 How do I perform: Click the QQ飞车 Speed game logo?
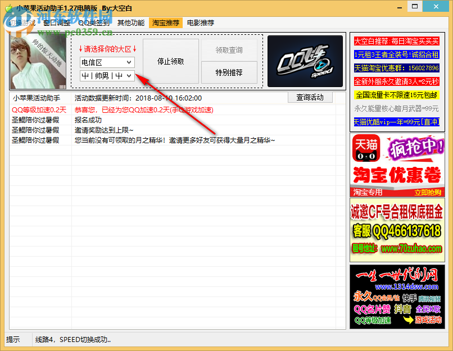tap(305, 61)
